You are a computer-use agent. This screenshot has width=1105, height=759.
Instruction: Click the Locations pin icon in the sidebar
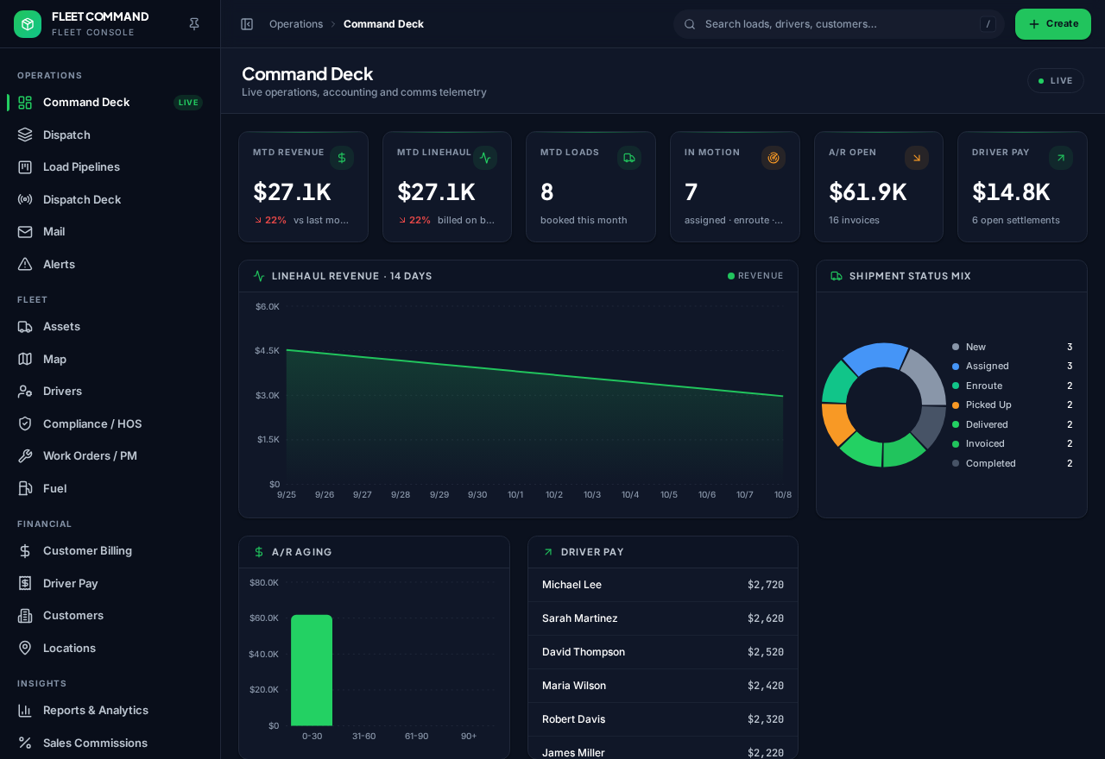[x=25, y=648]
